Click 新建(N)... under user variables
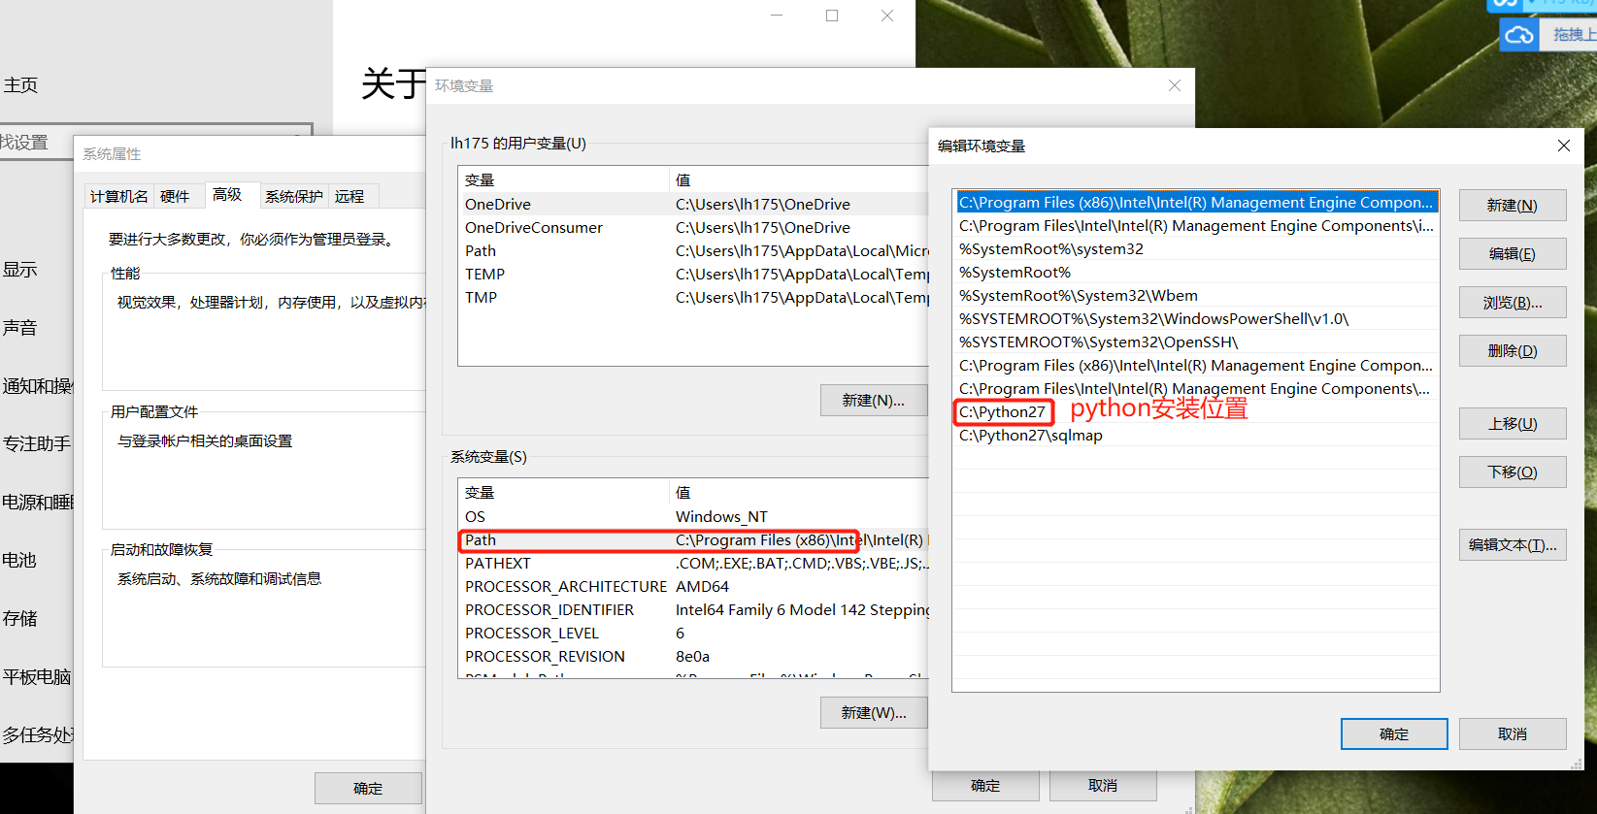1597x814 pixels. click(873, 400)
